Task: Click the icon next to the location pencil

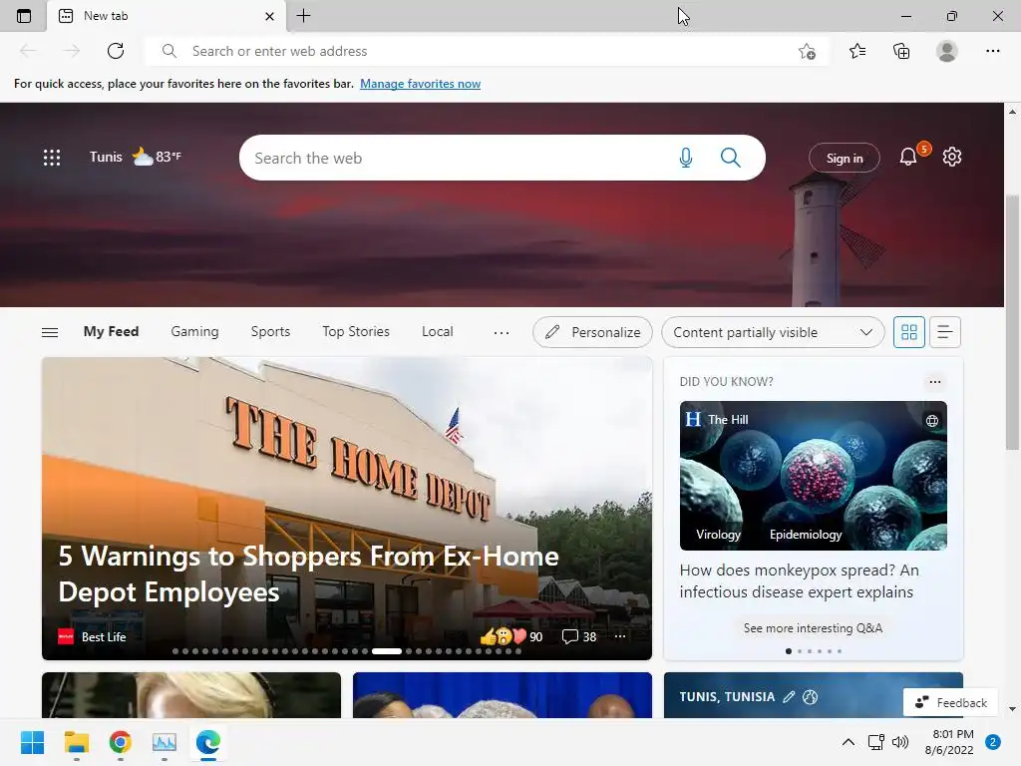Action: coord(810,697)
